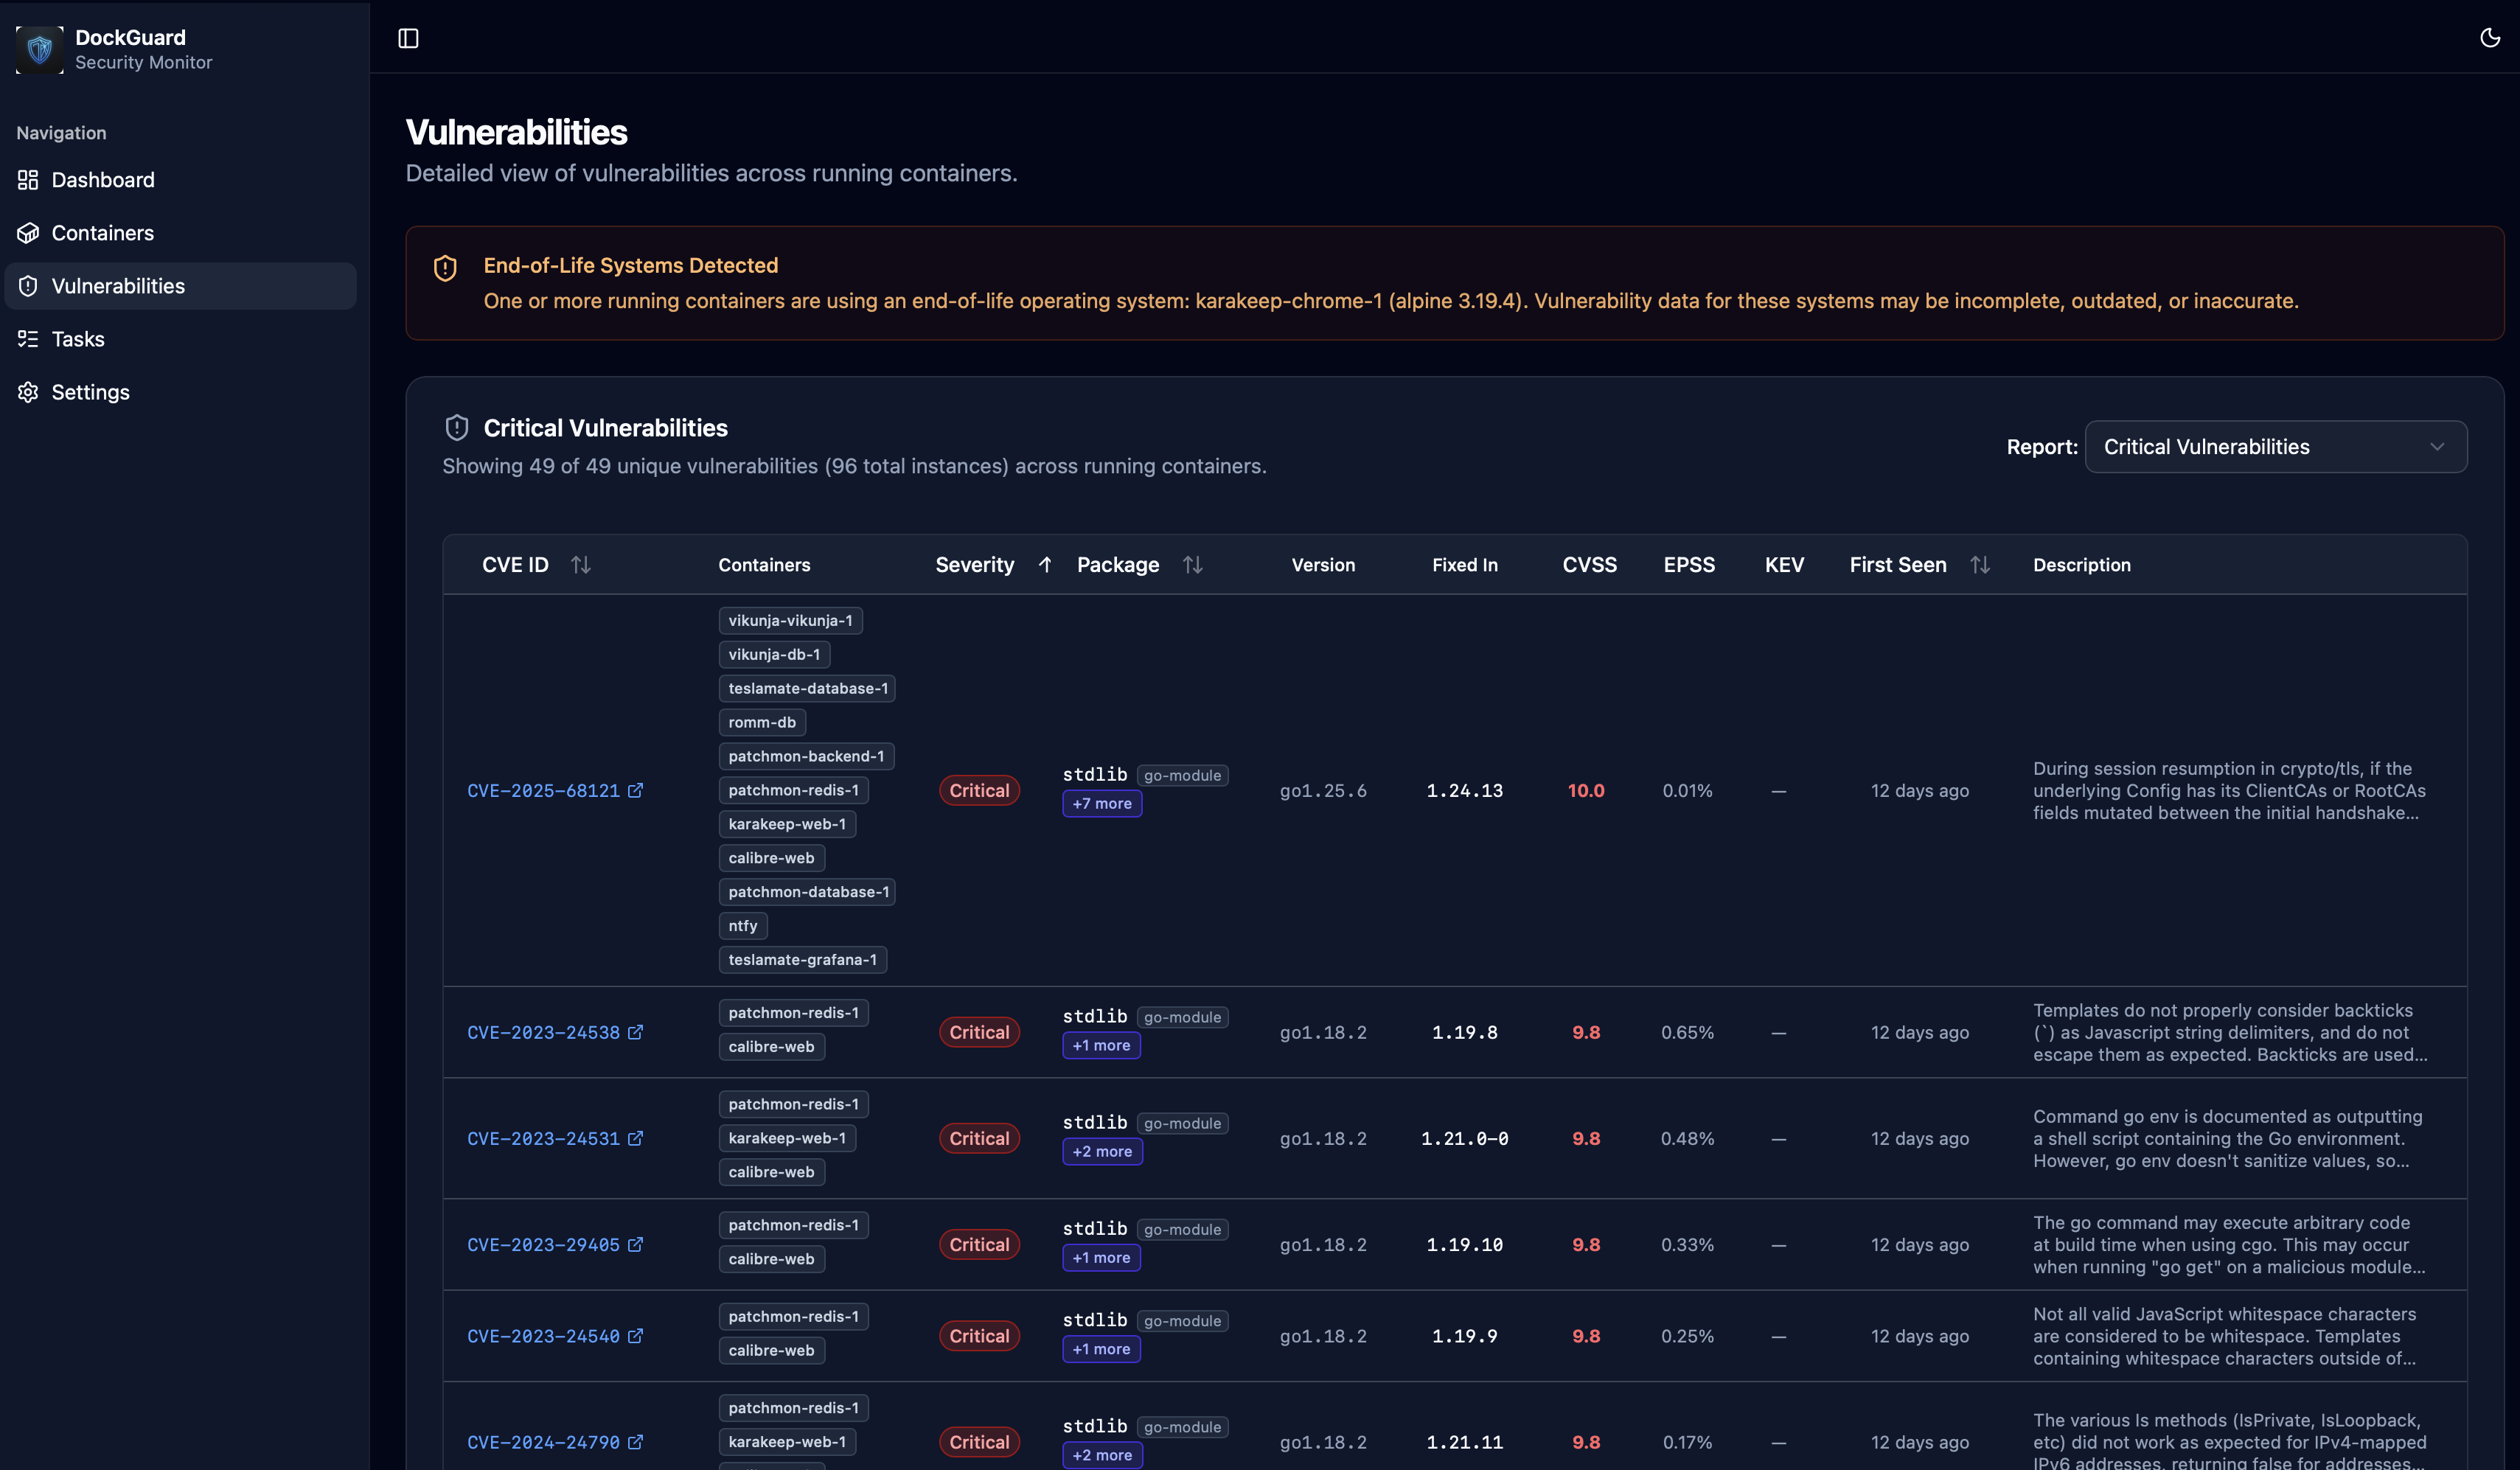Sort by the Package column arrows
Screen dimensions: 2520x1470
point(1192,565)
